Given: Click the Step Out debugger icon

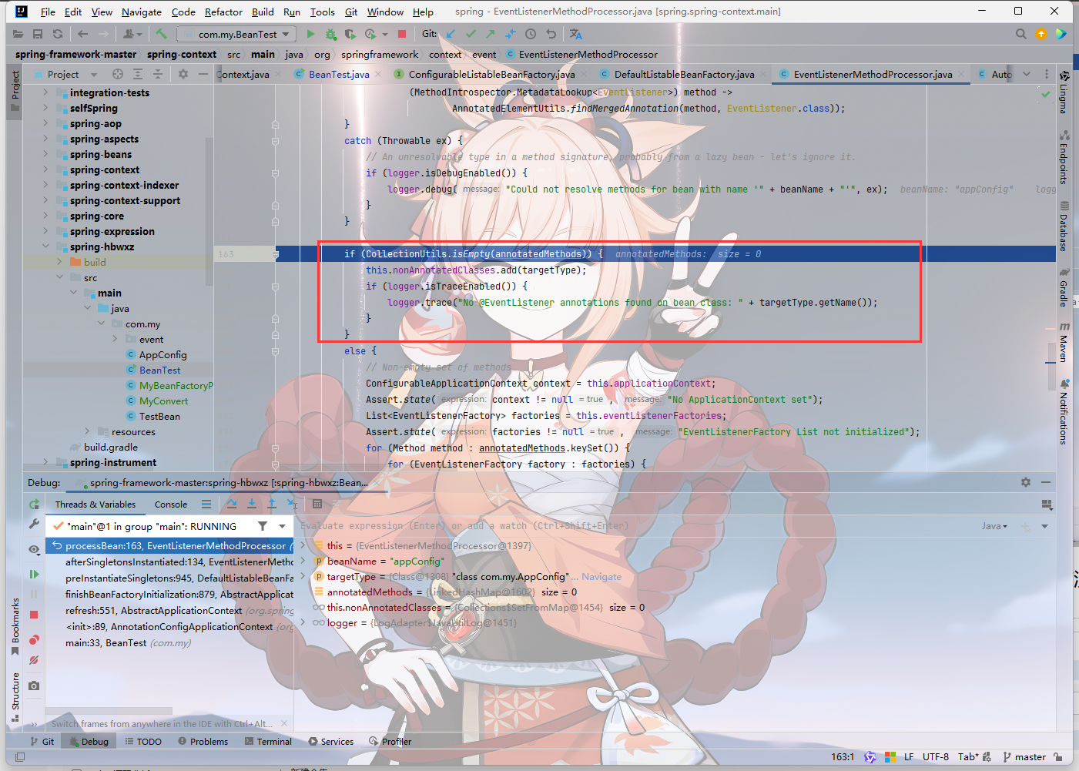Looking at the screenshot, I should (272, 504).
